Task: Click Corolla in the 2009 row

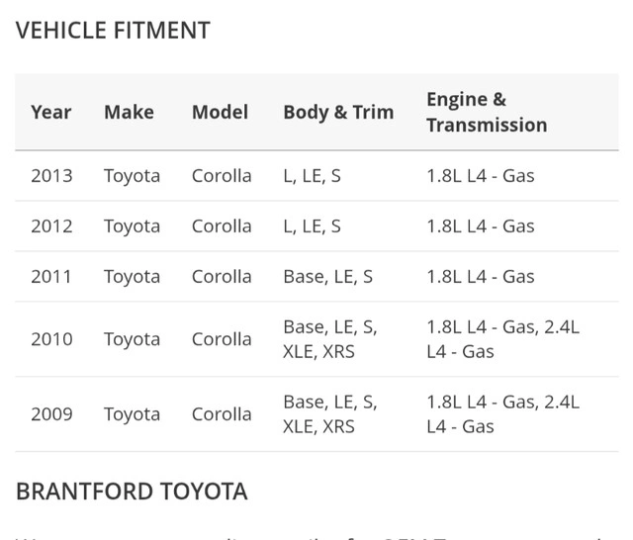Action: coord(222,414)
